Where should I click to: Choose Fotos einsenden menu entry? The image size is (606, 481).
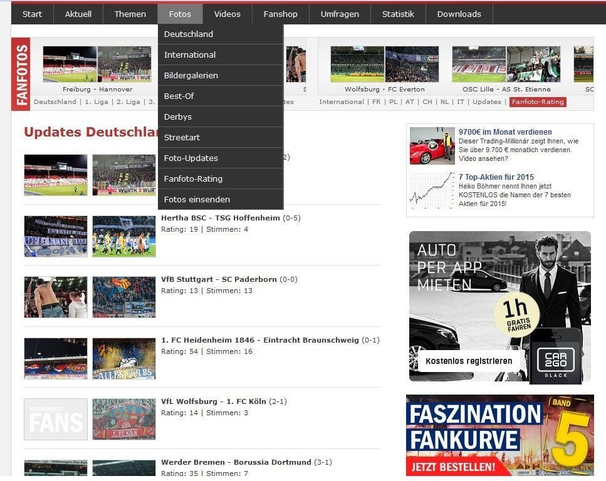click(x=221, y=199)
